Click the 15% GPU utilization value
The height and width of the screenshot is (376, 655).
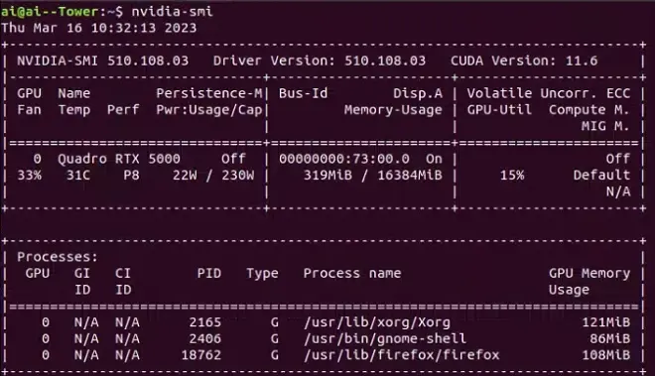pyautogui.click(x=512, y=176)
